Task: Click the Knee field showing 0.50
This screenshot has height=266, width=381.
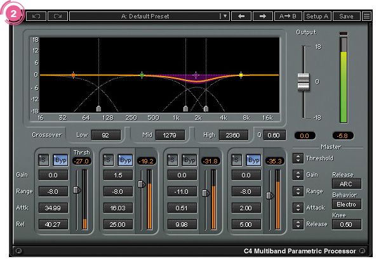Action: 347,224
